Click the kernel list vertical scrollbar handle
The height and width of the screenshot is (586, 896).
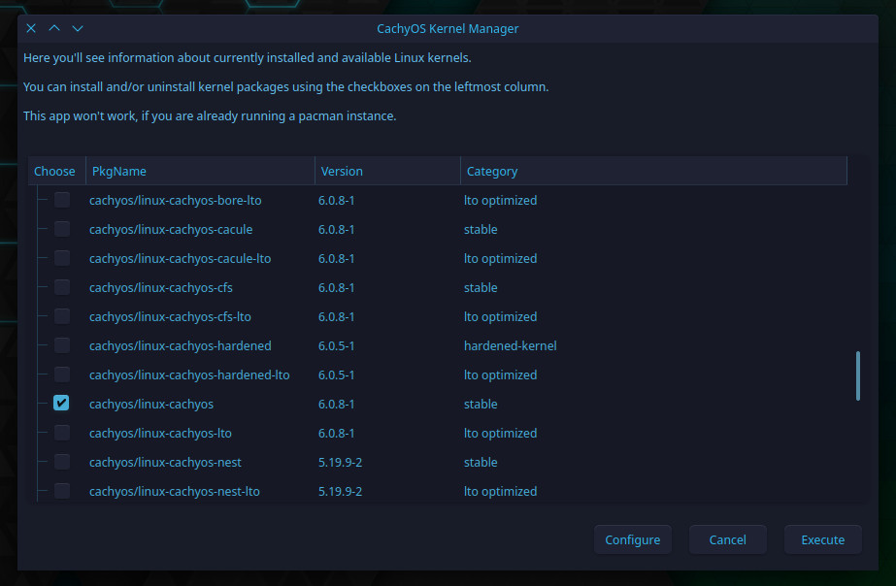click(858, 375)
